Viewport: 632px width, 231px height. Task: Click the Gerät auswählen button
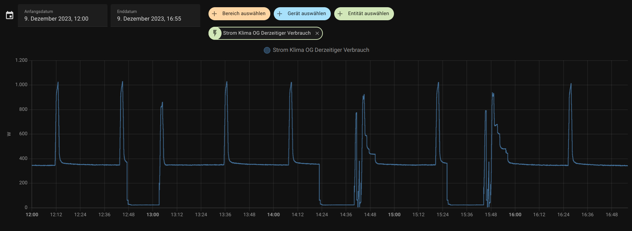(x=302, y=14)
